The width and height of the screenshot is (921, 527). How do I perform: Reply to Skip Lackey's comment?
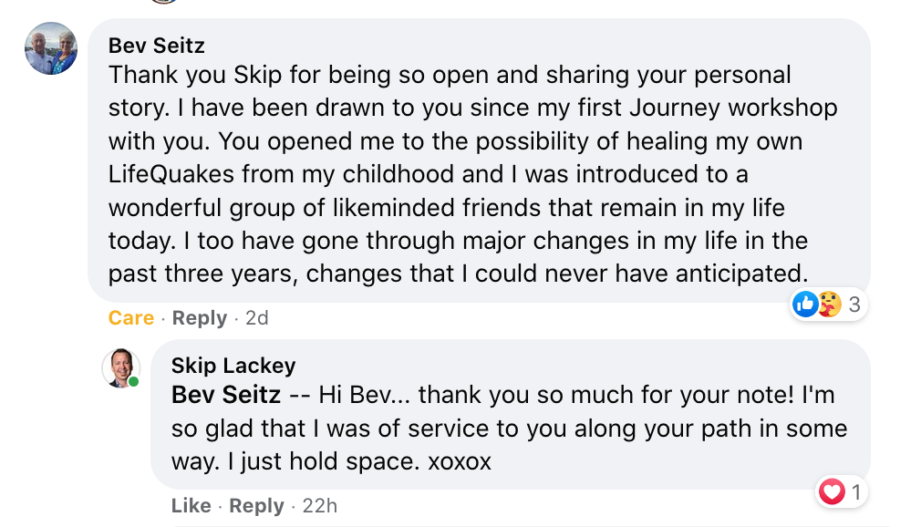(256, 506)
